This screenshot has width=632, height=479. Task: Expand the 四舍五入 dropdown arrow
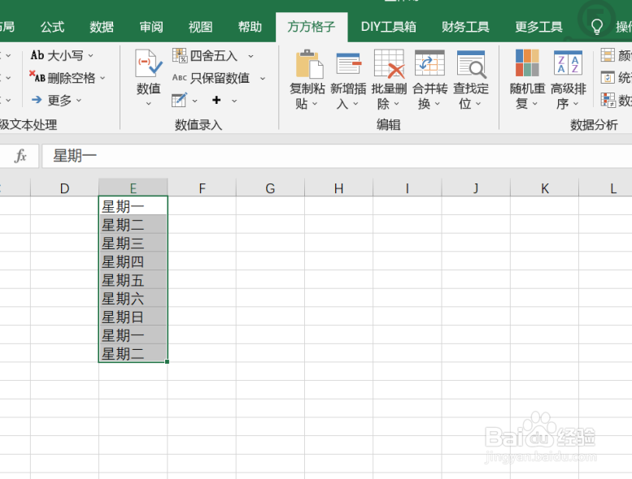point(251,56)
